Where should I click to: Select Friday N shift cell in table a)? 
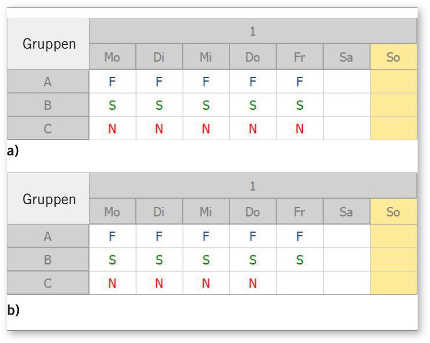pos(299,128)
